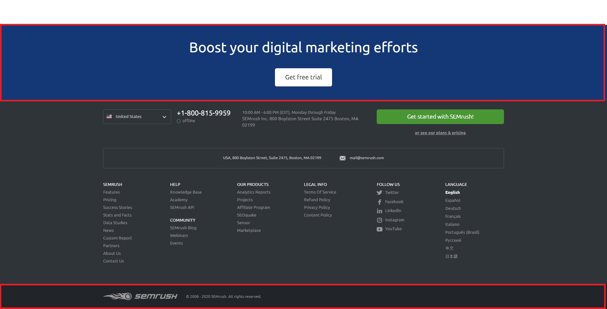Click the mail@semrush.com email link
The width and height of the screenshot is (607, 309).
366,158
